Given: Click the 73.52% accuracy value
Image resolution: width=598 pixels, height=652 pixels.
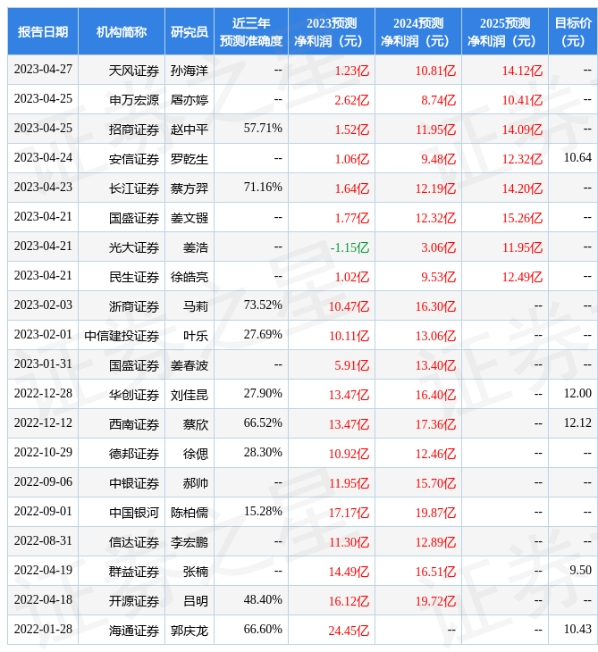Looking at the screenshot, I should pos(263,305).
